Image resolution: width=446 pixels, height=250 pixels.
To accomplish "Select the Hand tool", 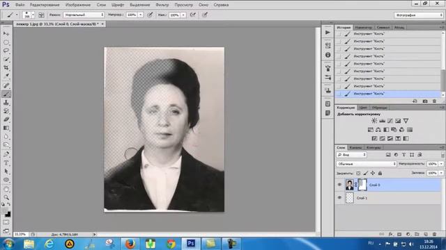I will [6, 189].
